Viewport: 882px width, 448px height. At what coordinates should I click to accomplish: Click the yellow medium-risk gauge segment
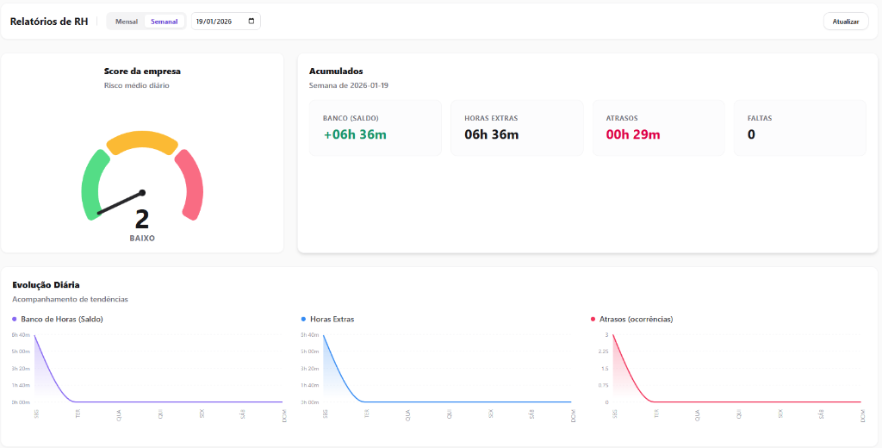pos(142,141)
